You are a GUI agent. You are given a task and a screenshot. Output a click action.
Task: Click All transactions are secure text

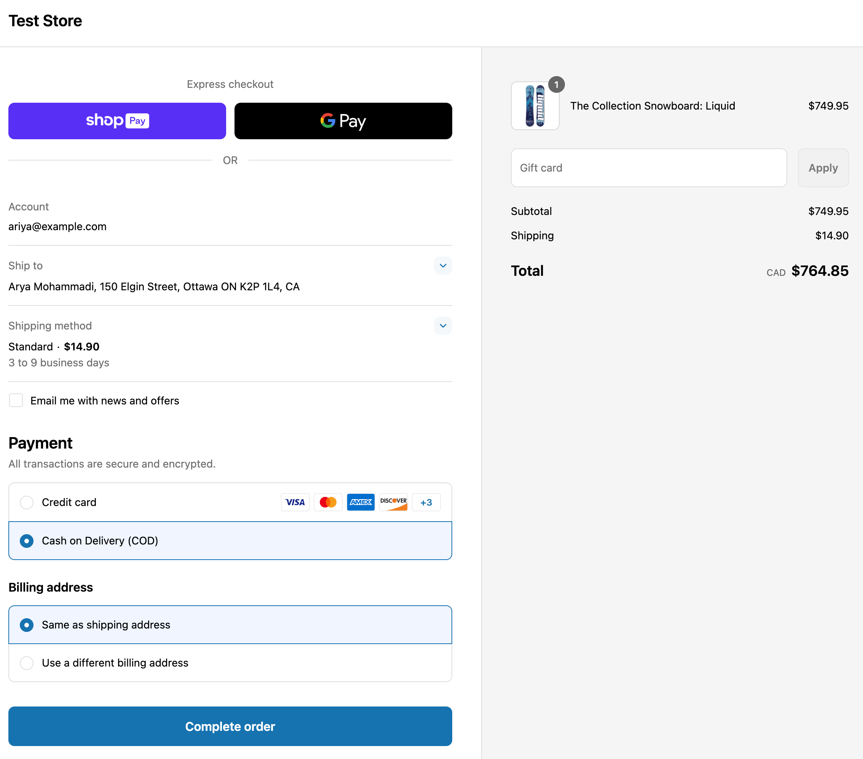(112, 464)
